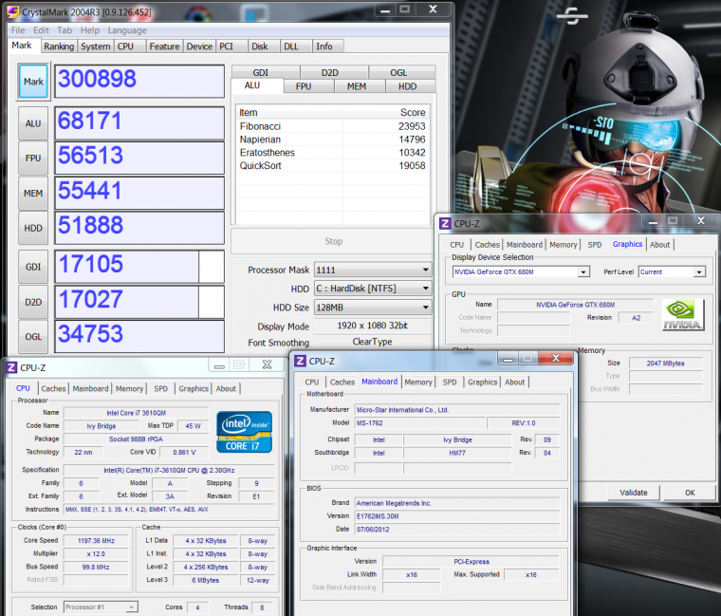Image resolution: width=721 pixels, height=616 pixels.
Task: Run the ALU benchmark button
Action: 33,123
